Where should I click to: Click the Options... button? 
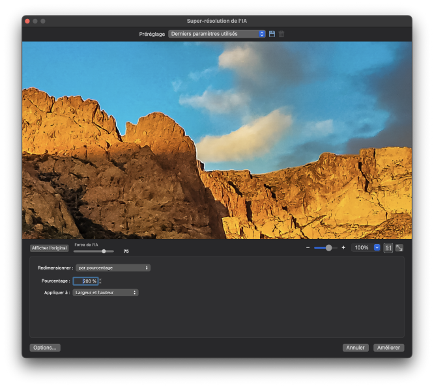(45, 348)
